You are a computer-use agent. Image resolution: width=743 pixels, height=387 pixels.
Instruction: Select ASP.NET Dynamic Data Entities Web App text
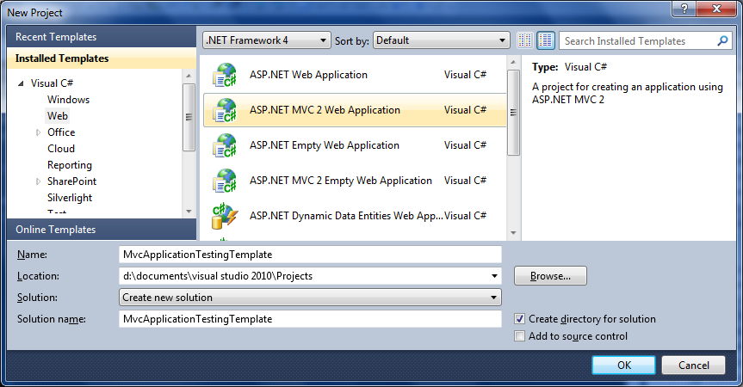click(x=346, y=216)
